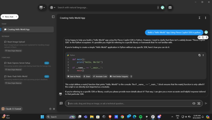212x120 pixels.
Task: Open Microsoft Teams from taskbar
Action: point(86,117)
